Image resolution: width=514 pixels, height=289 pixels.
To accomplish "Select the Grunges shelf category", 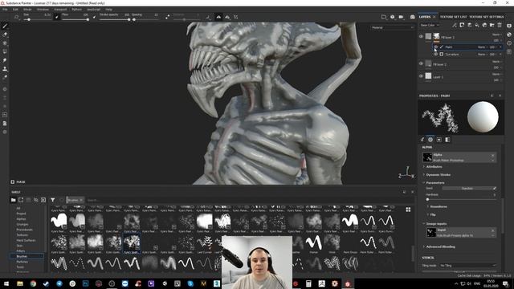I will coord(22,225).
